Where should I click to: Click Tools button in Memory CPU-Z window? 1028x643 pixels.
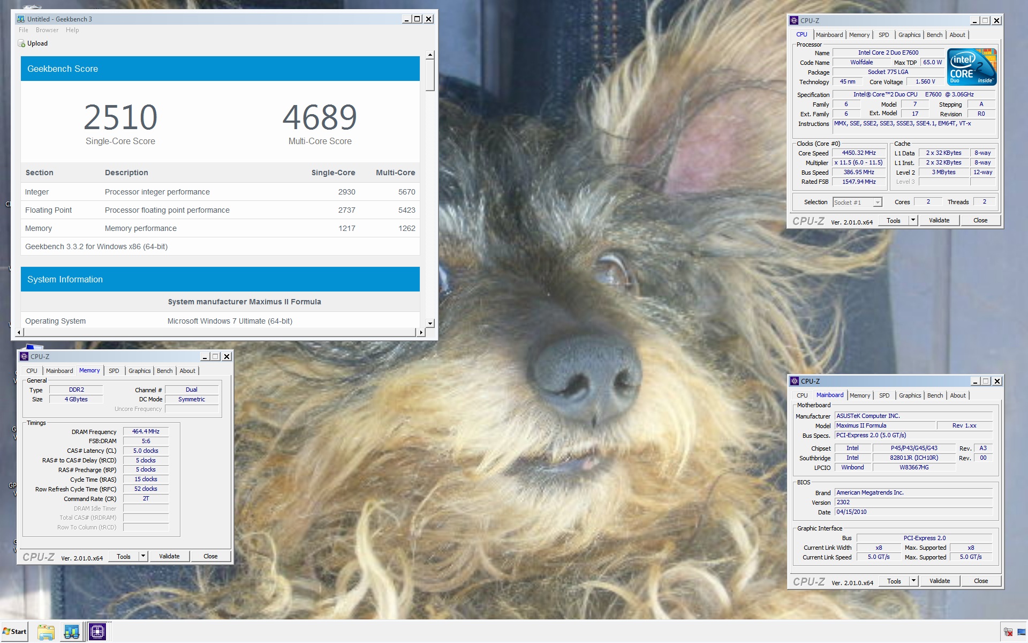point(124,556)
